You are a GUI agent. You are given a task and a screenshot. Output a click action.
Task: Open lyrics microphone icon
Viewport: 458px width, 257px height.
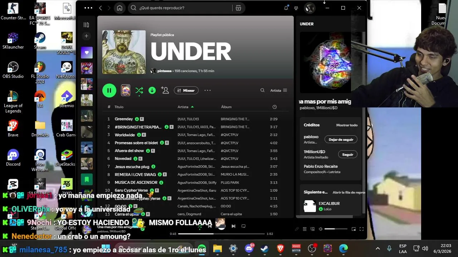pos(297,229)
